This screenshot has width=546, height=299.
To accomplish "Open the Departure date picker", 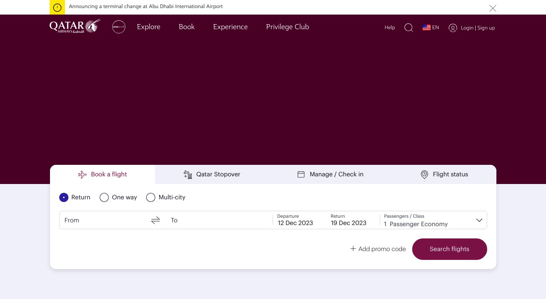I will pos(295,220).
